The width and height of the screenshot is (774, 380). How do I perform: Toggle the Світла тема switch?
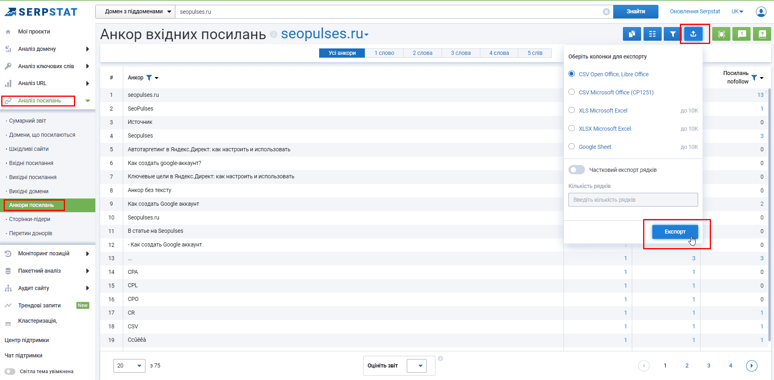(x=10, y=372)
